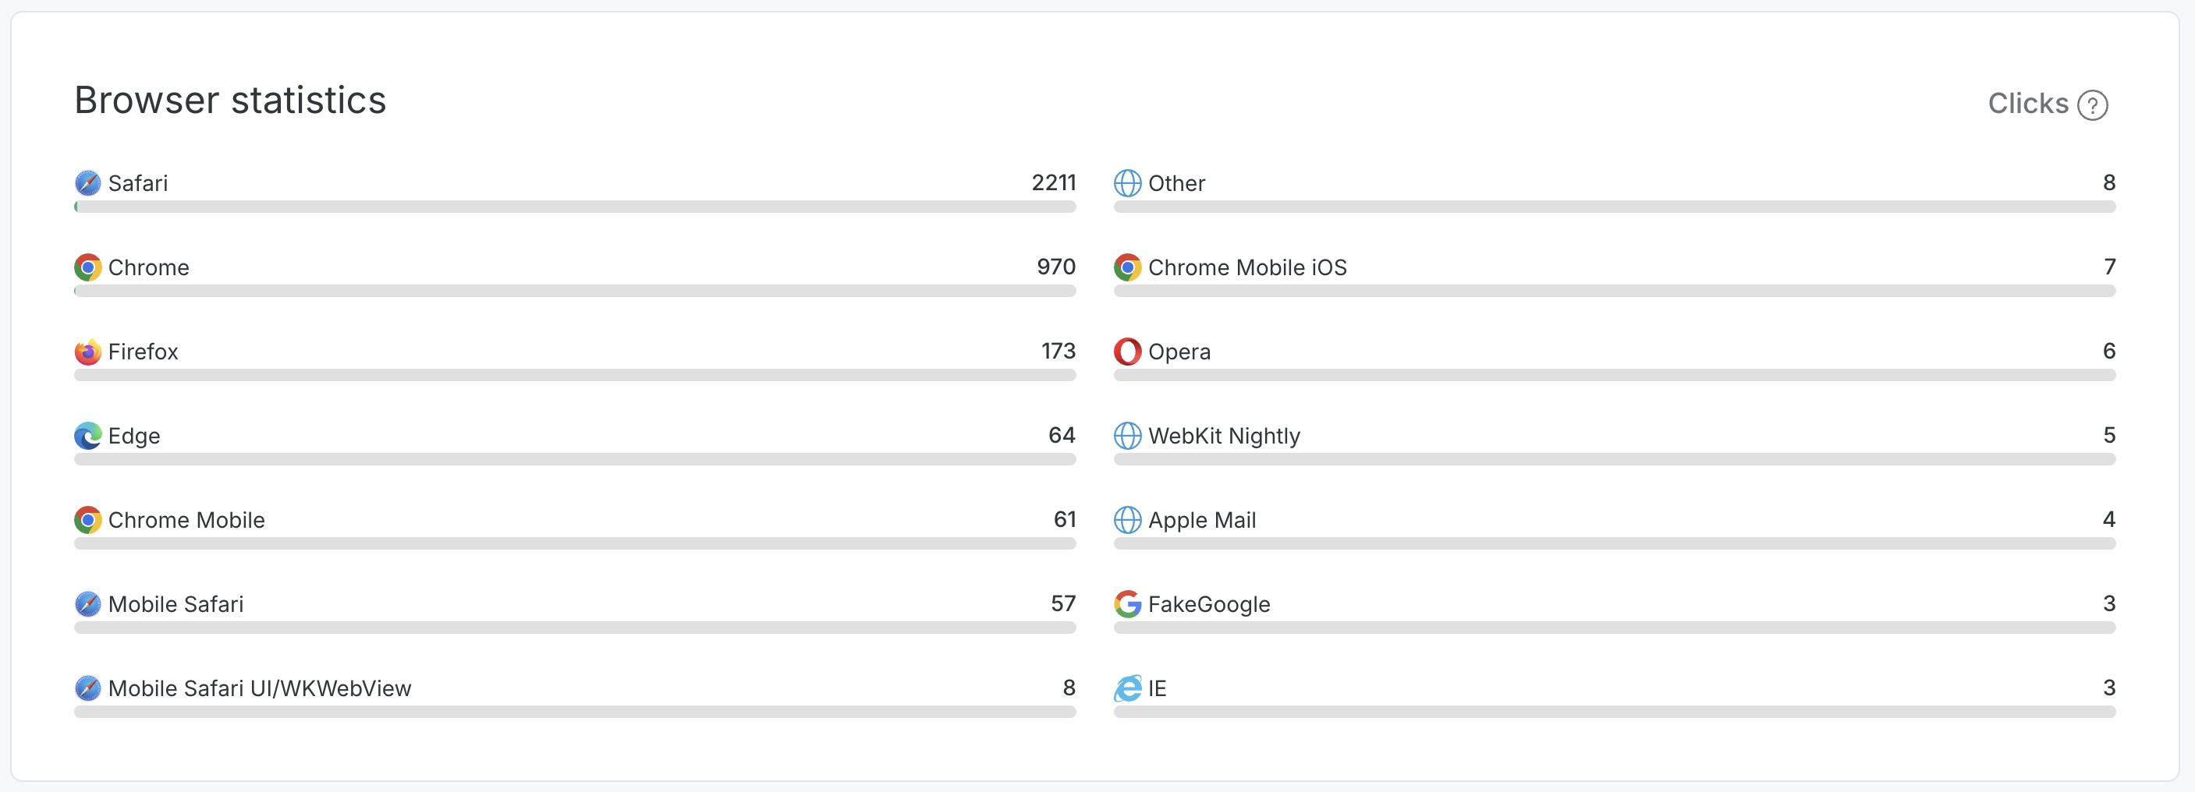
Task: Select the 'Other' label text
Action: click(1177, 183)
